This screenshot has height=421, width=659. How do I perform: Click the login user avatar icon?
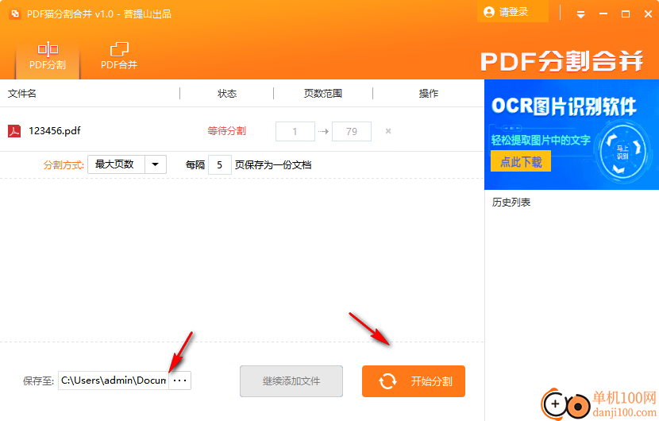click(x=489, y=12)
